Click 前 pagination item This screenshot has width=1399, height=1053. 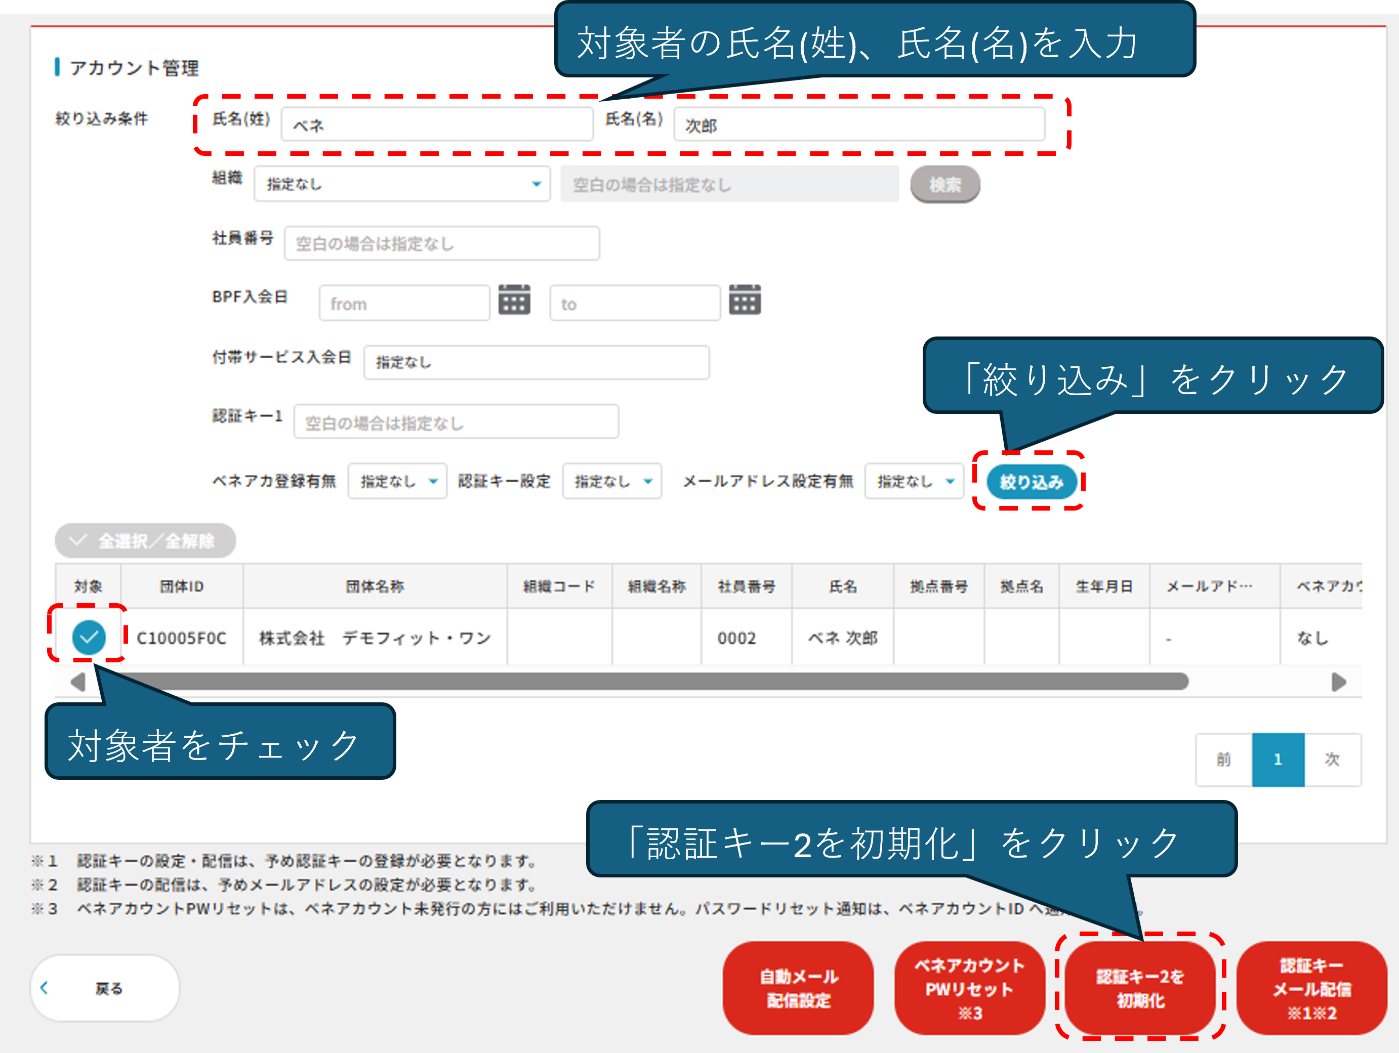1223,760
